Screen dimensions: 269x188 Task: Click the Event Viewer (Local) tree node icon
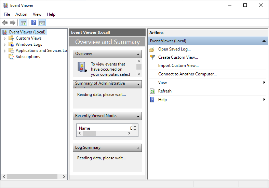[x=5, y=32]
